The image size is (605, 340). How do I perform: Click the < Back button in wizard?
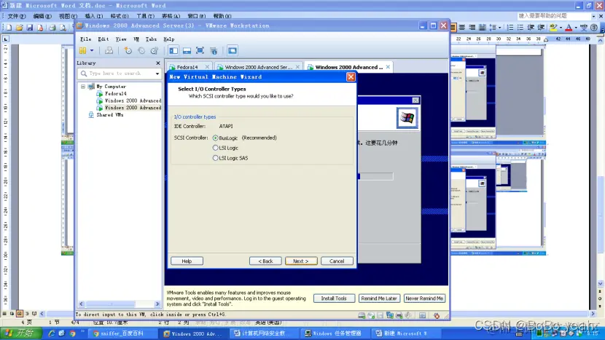click(265, 261)
